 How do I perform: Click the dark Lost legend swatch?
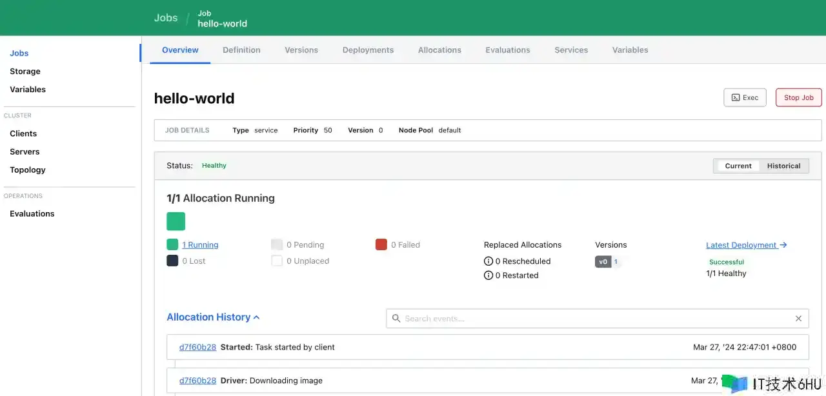point(172,261)
